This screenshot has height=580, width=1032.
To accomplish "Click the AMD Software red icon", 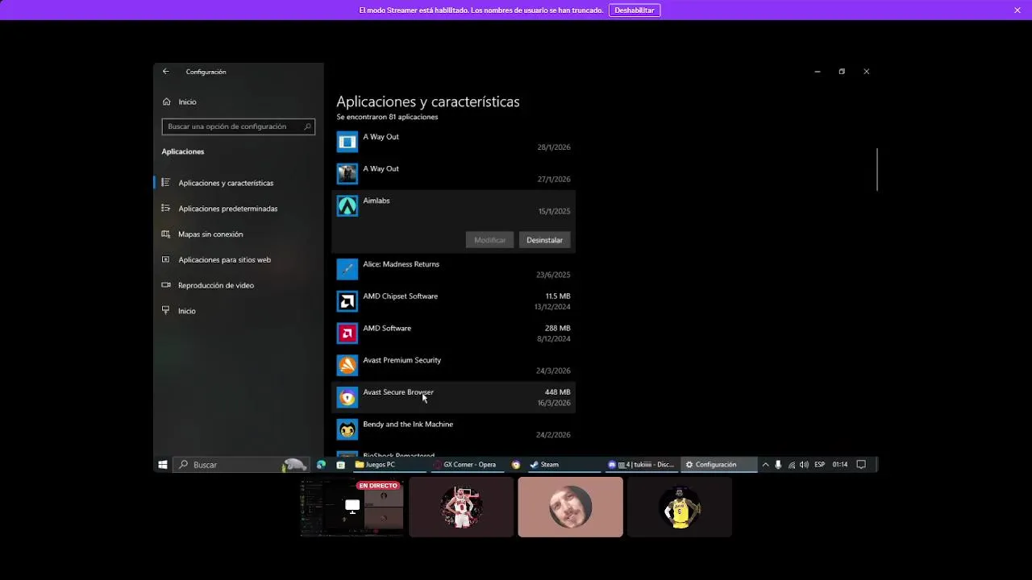I will coord(347,333).
